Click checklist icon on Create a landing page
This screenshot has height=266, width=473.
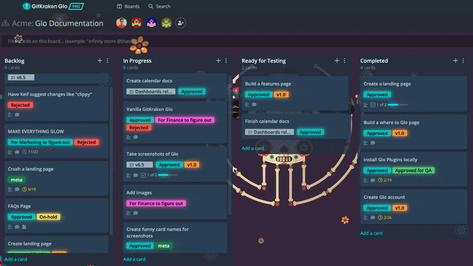click(373, 105)
